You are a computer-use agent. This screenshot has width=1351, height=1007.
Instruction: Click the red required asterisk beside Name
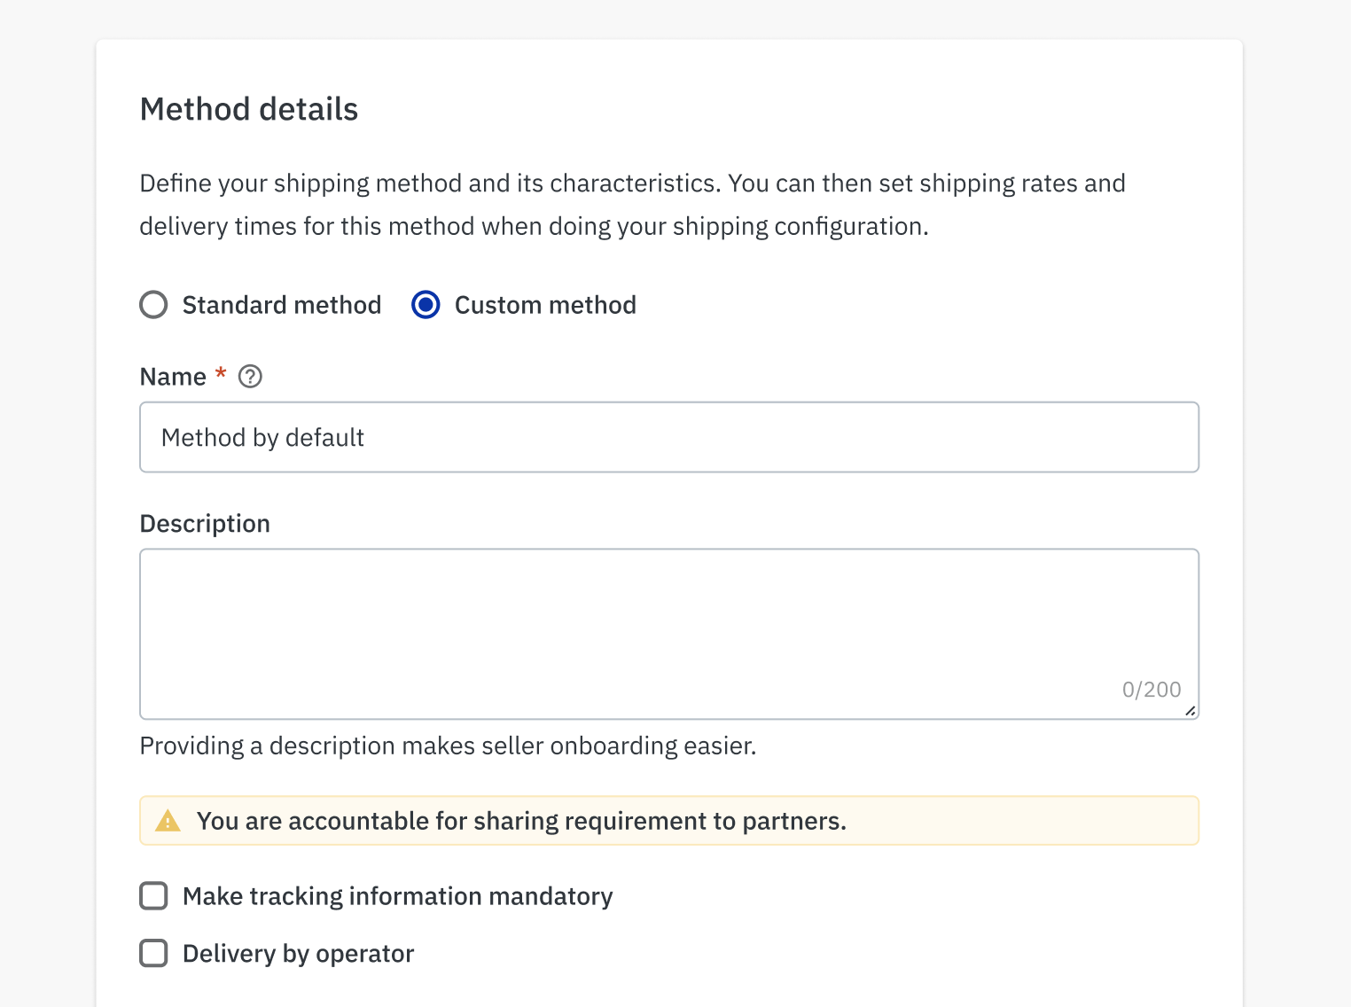click(221, 373)
